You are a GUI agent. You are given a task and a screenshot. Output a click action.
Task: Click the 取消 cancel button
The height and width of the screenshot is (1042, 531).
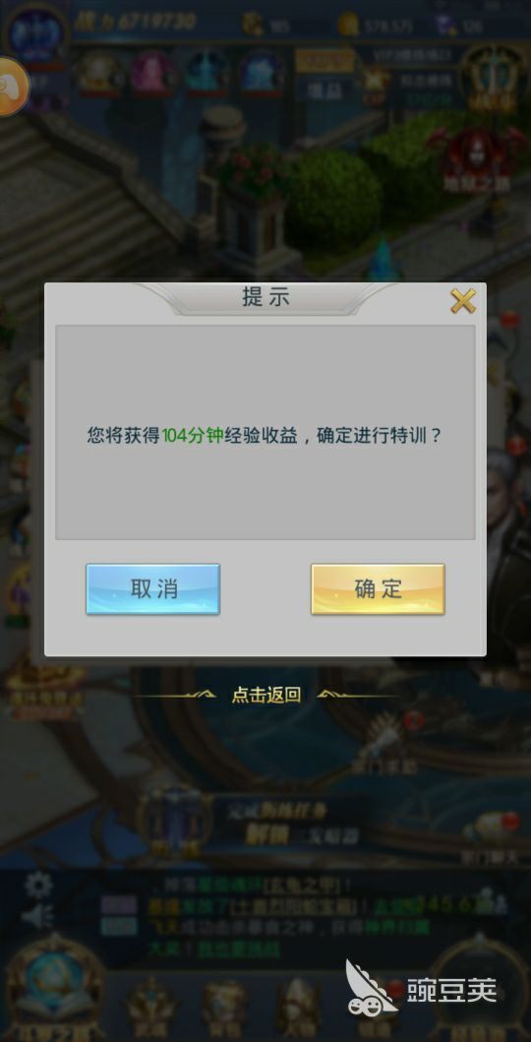pos(152,588)
